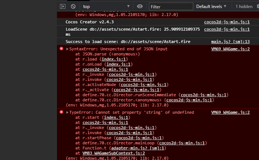
Task: Click the TypeError red error icon
Action: pos(61,112)
